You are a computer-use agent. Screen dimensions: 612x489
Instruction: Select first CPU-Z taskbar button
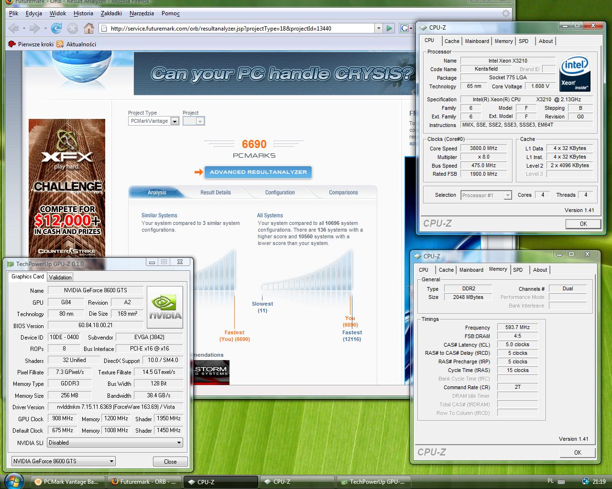(x=220, y=482)
